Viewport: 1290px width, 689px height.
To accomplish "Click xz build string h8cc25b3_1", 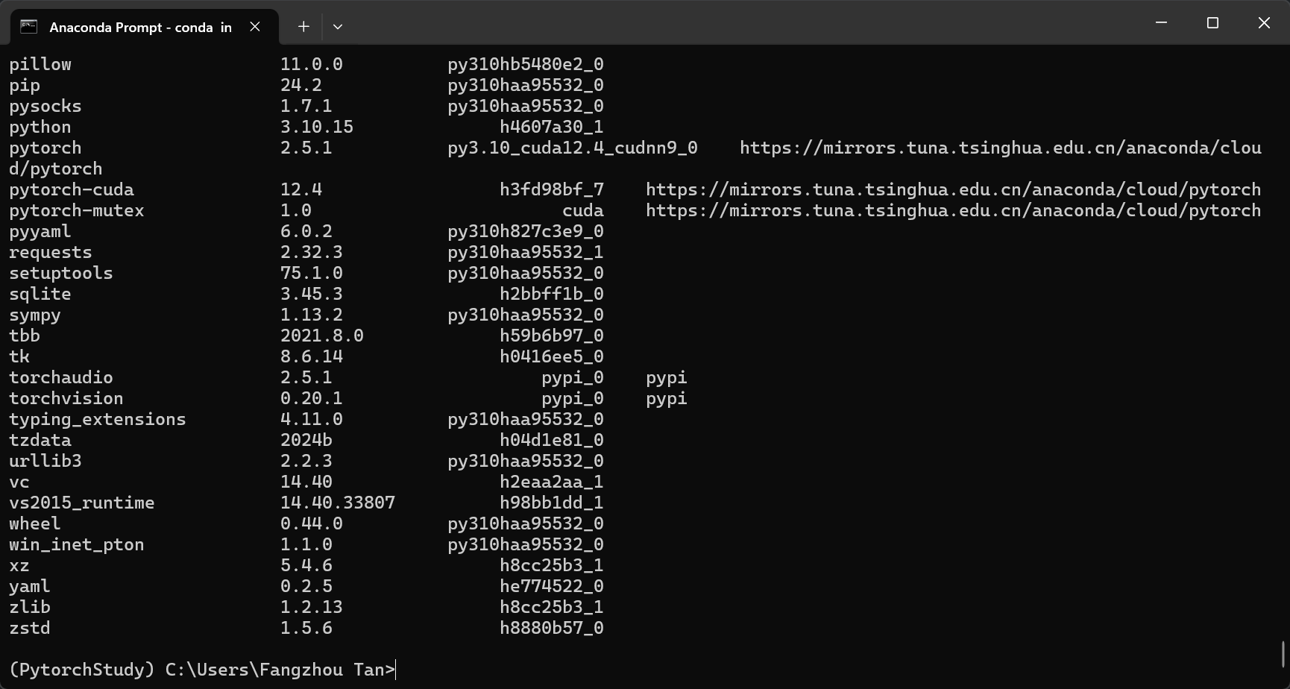I will 552,565.
